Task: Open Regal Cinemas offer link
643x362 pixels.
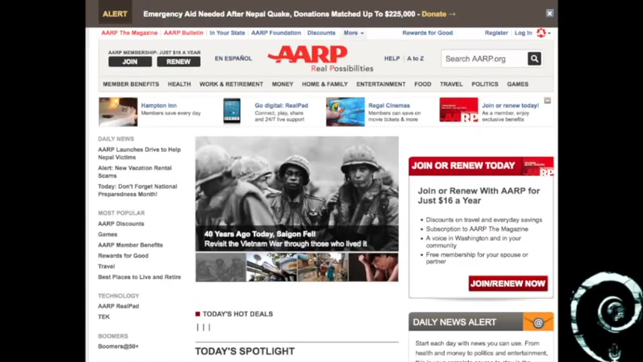Action: [389, 106]
